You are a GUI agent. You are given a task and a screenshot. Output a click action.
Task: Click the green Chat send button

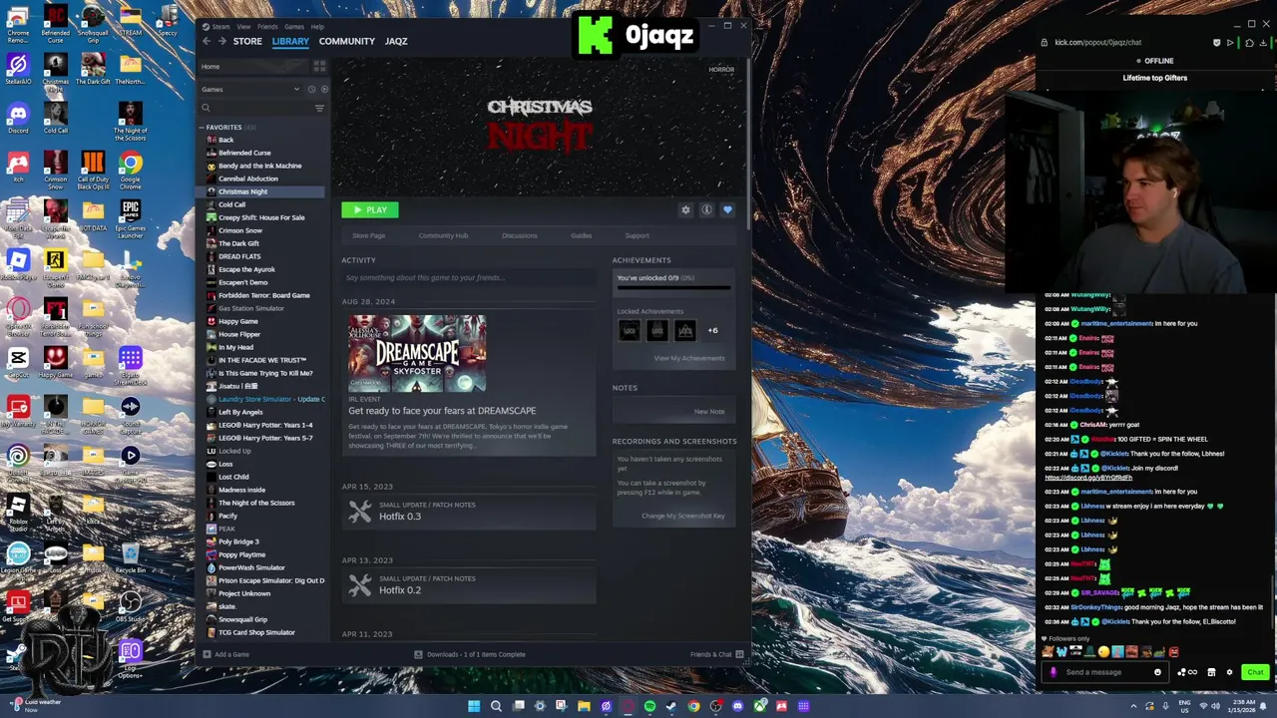coord(1255,672)
